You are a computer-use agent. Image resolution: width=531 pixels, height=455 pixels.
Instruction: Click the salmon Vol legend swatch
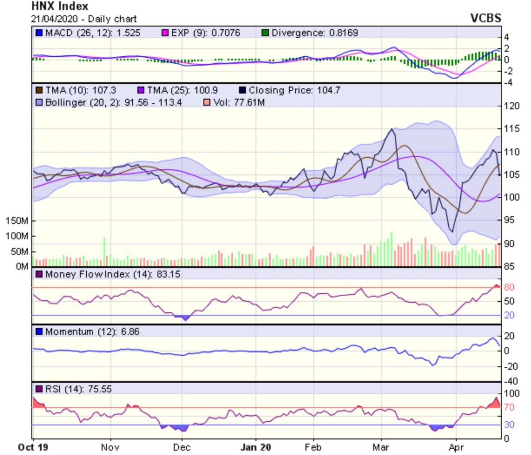click(x=207, y=103)
